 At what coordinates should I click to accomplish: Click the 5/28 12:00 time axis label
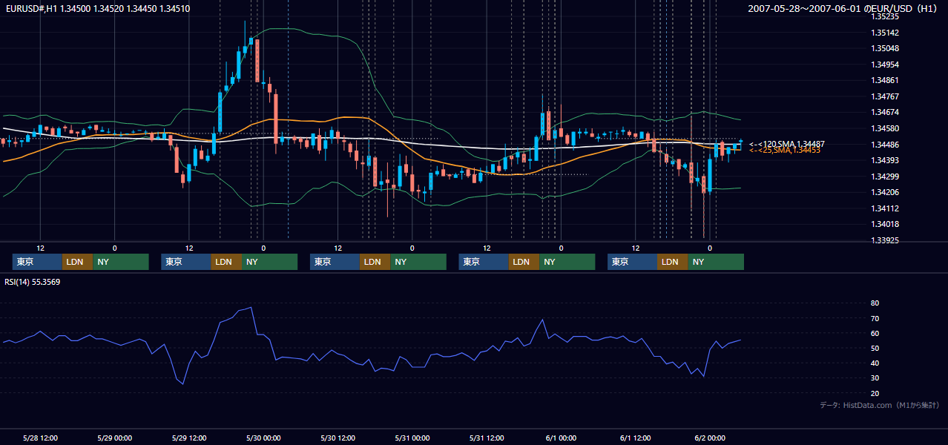(41, 438)
